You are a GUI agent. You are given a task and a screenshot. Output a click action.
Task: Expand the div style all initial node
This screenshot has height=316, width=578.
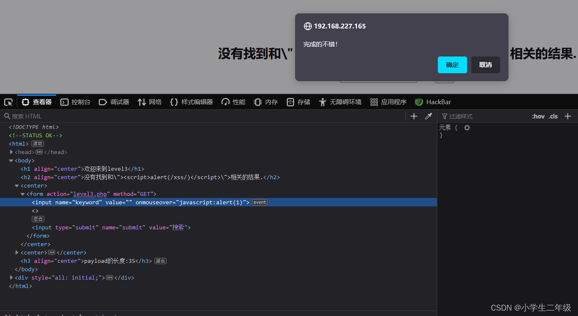click(11, 277)
